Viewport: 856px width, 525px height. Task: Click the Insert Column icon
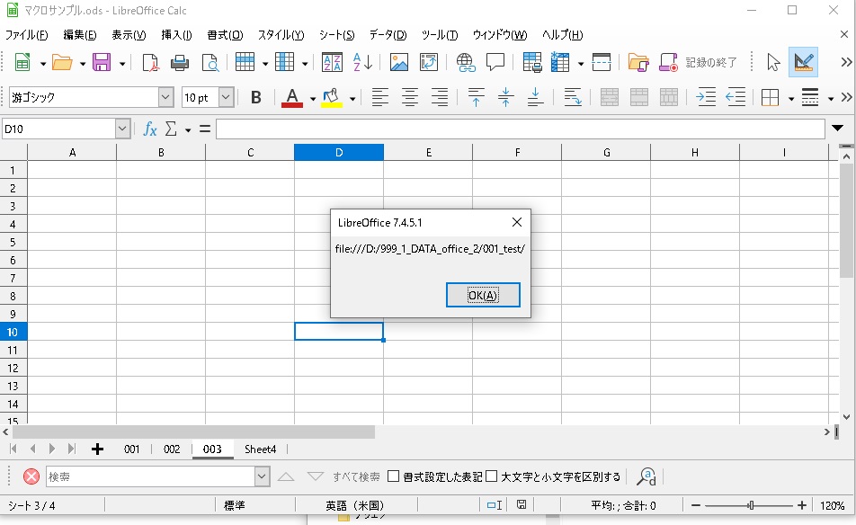point(284,62)
